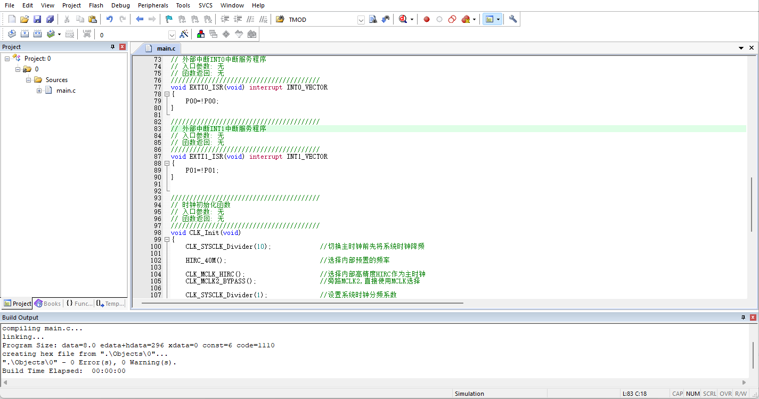759x399 pixels.
Task: Open the kill breakpoints dropdown arrow
Action: click(474, 20)
